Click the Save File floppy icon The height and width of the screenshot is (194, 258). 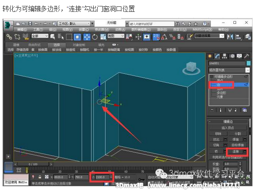pos(30,24)
